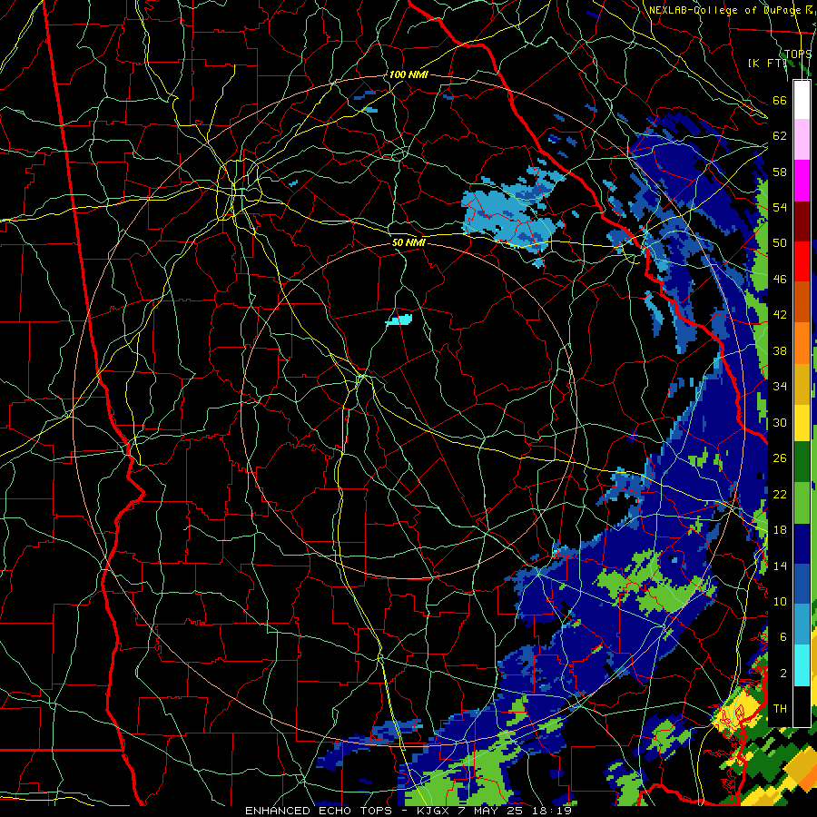817x817 pixels.
Task: Click the '[K FT]' units label
Action: click(x=767, y=63)
